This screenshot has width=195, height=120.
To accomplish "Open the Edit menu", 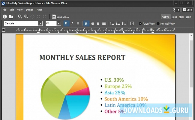I will point(12,10).
